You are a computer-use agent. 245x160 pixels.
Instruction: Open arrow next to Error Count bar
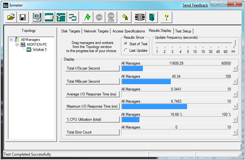235,133
